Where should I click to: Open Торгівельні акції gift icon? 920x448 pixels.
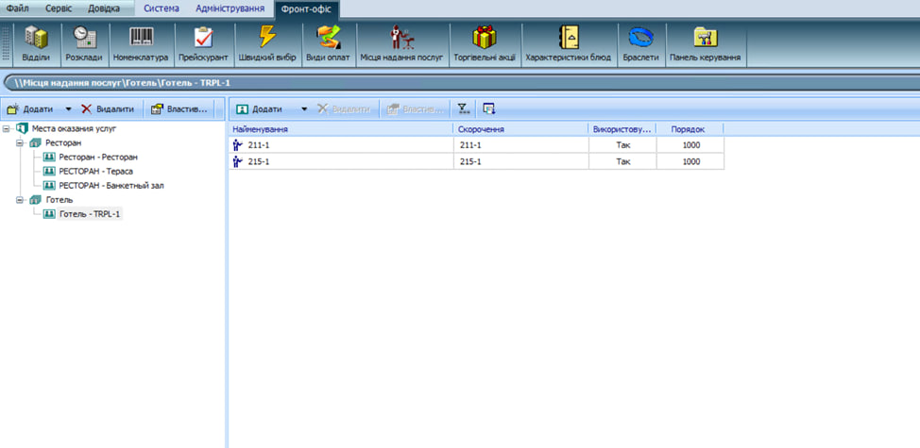(x=483, y=44)
